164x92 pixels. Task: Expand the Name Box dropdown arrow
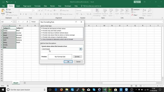point(12,22)
